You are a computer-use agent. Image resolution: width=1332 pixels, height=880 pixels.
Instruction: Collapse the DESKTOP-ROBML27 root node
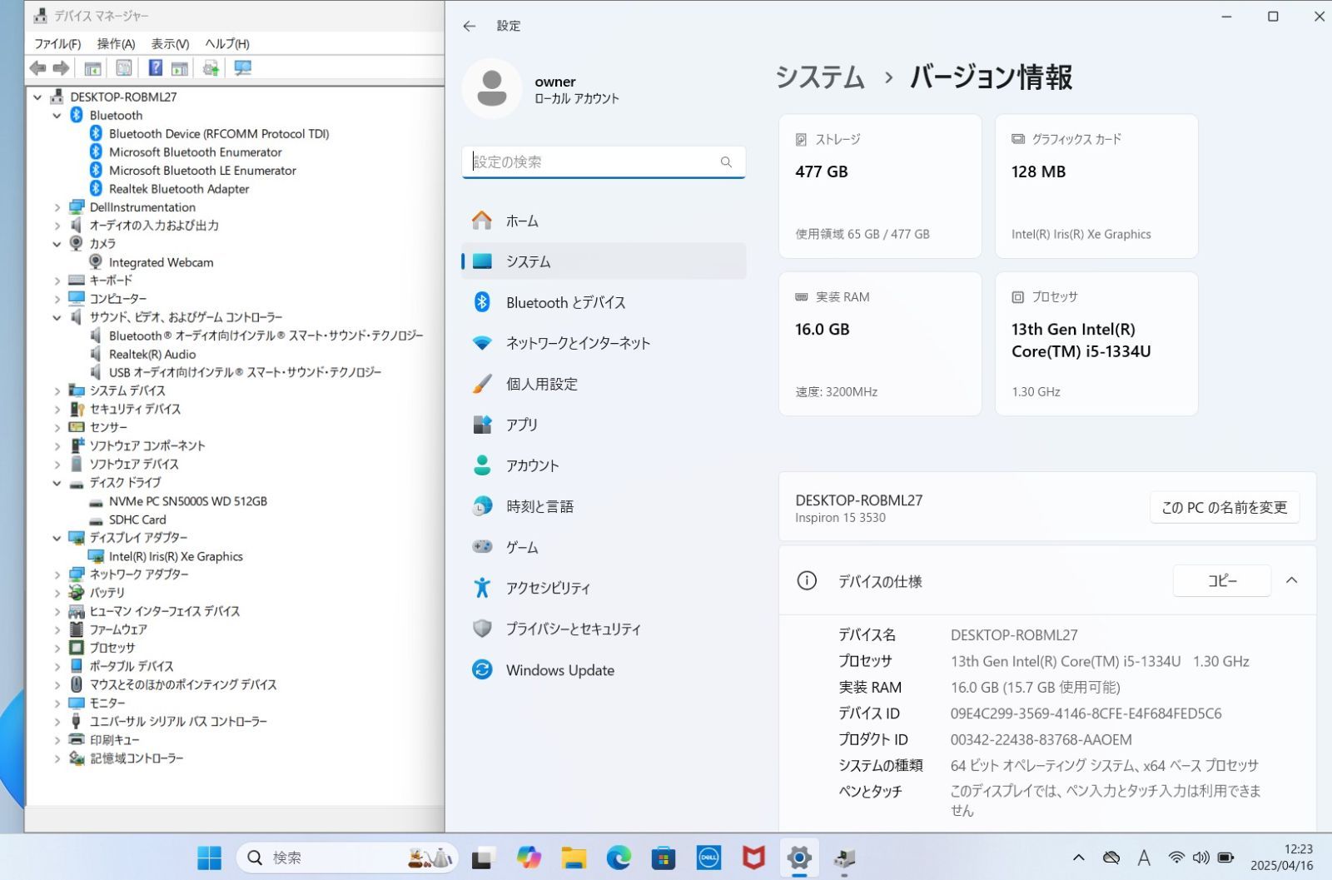37,97
